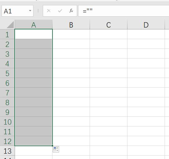Select row 8 header
Screen dimensions: 169x159
coord(7,102)
